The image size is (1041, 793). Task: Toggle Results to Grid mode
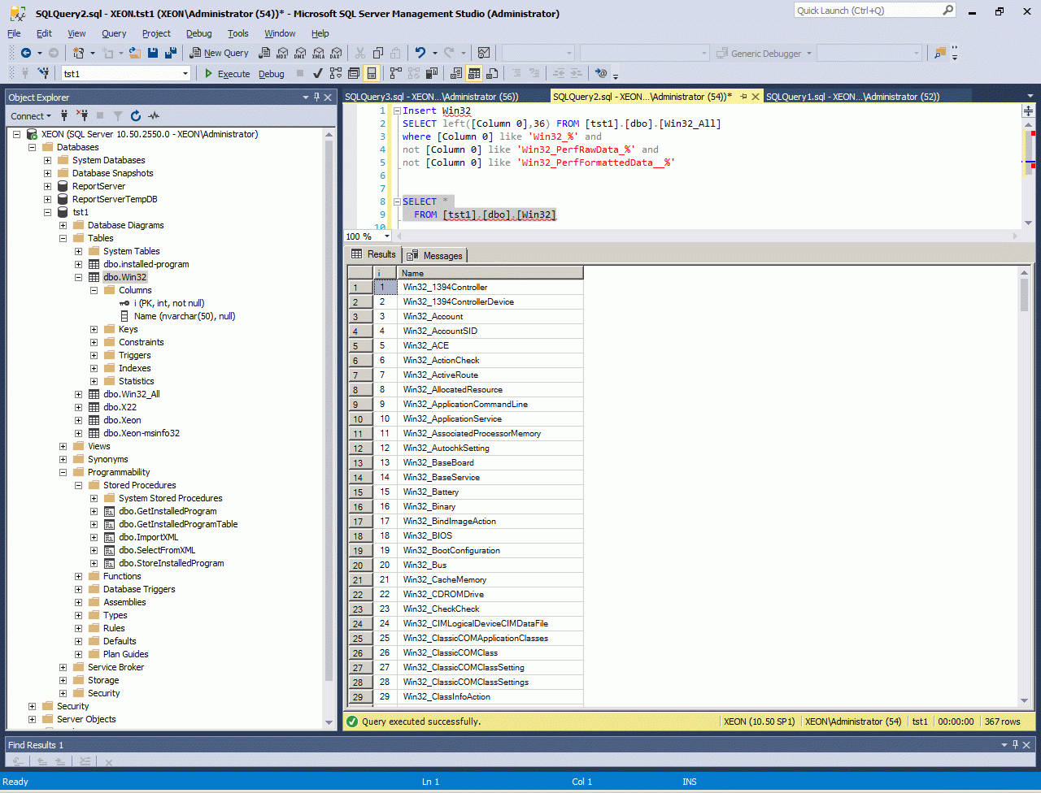tap(474, 73)
